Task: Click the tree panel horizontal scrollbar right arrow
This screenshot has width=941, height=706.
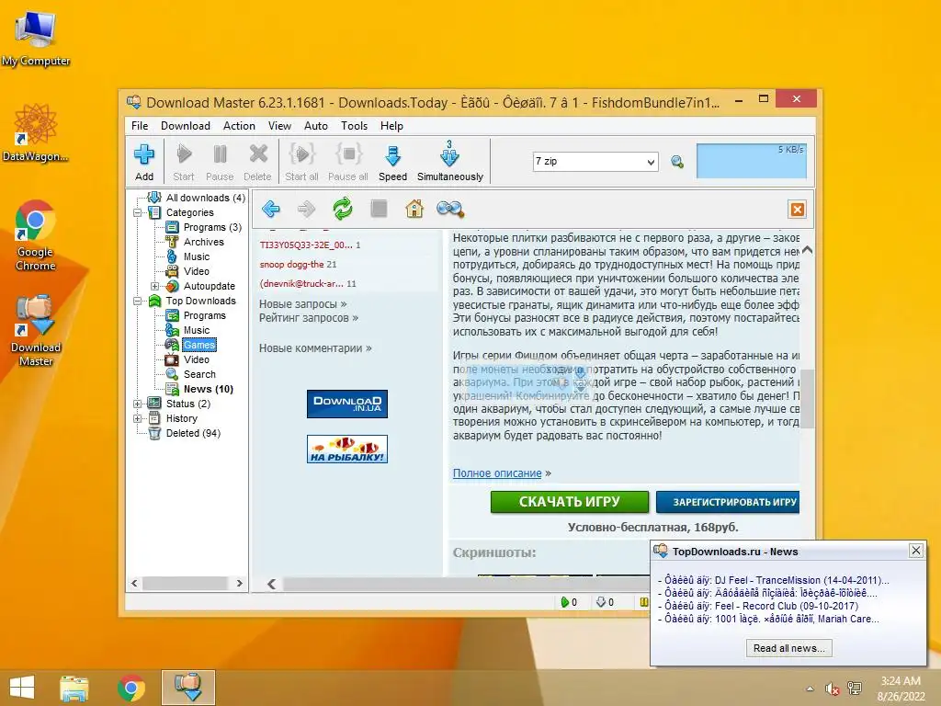Action: tap(240, 583)
